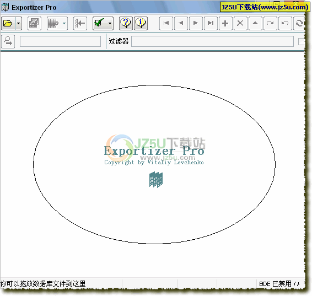This screenshot has width=312, height=296.
Task: Click the Exportizer Pro title bar icon
Action: click(5, 7)
